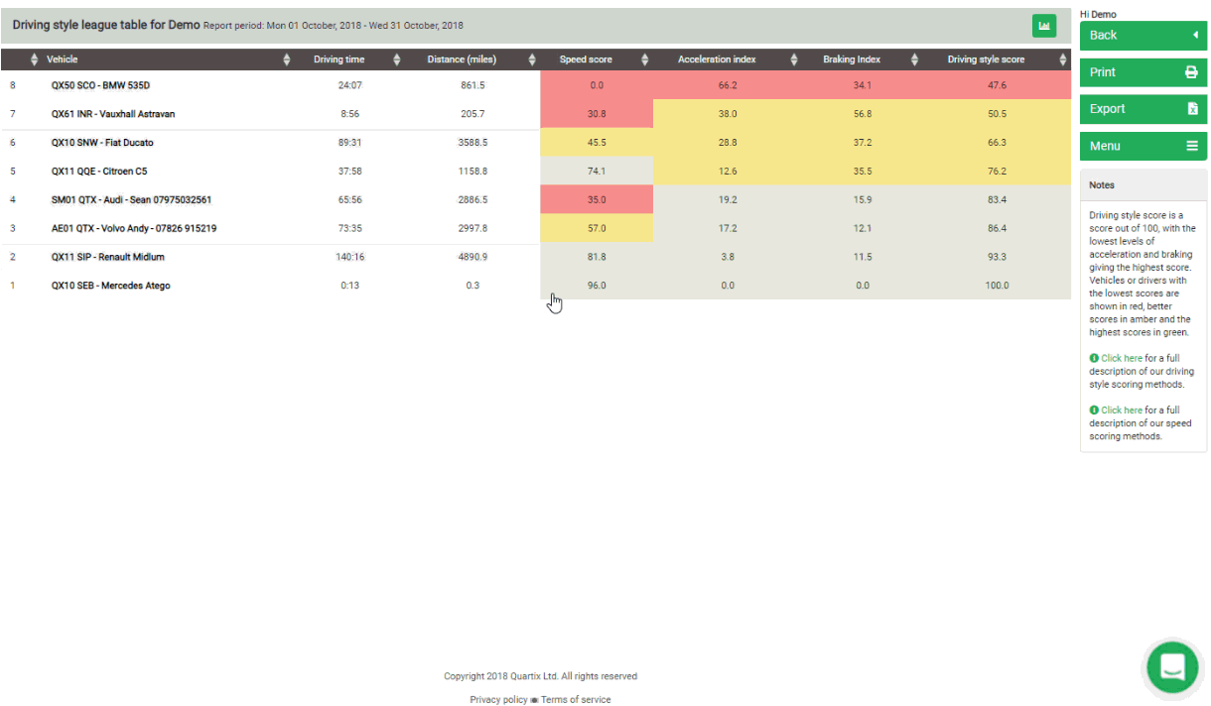1211x706 pixels.
Task: Open driving style scoring description link
Action: coord(1121,359)
